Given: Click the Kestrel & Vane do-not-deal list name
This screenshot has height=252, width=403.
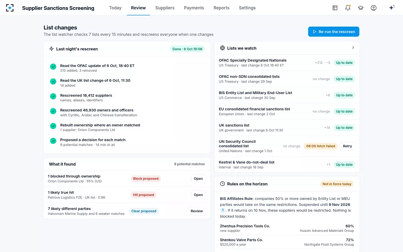Looking at the screenshot, I should tap(247, 162).
